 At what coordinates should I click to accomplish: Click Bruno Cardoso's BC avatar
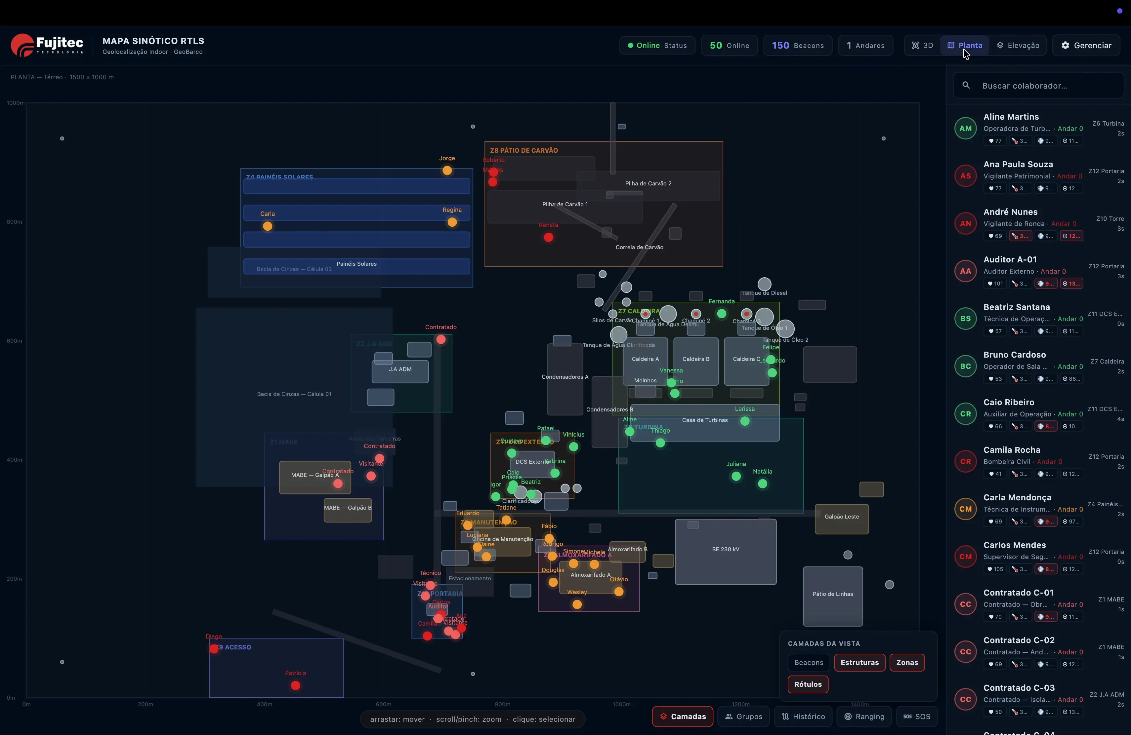[965, 366]
